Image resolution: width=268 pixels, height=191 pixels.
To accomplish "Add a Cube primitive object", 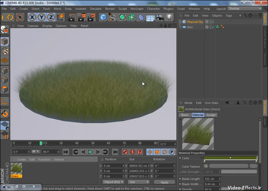I will coord(103,17).
